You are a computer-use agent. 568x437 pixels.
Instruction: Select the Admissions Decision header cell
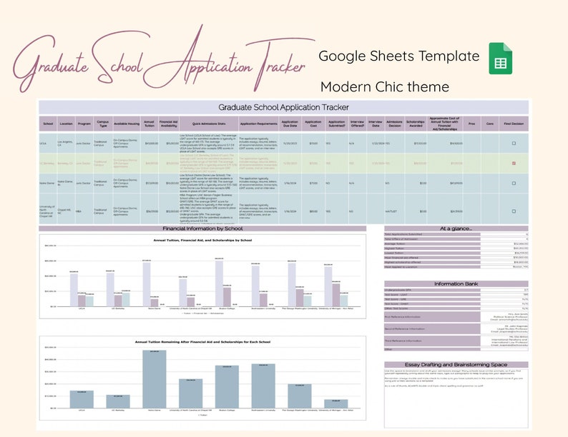(x=394, y=124)
